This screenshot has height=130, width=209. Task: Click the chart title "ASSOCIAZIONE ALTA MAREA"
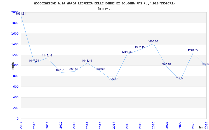pos(104,3)
